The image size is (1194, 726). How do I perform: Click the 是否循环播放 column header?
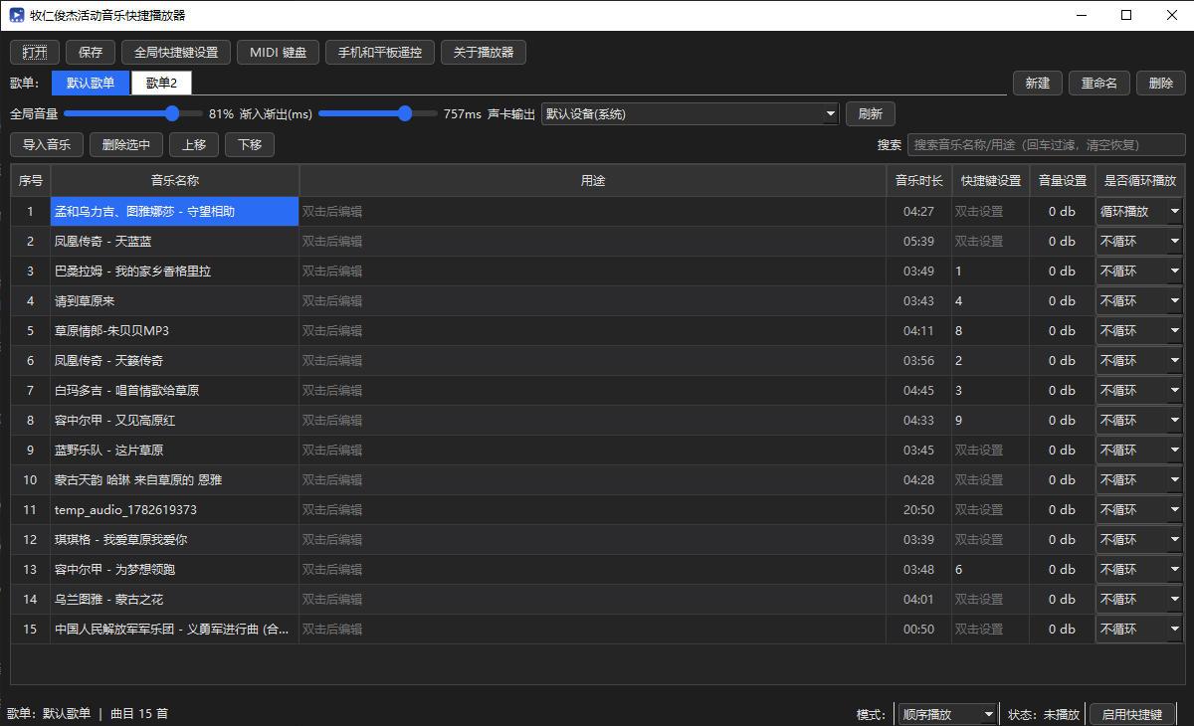(x=1140, y=180)
